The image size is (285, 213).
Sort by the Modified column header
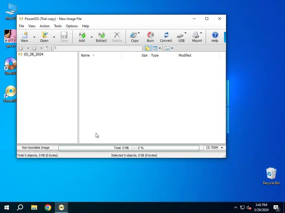(198, 55)
